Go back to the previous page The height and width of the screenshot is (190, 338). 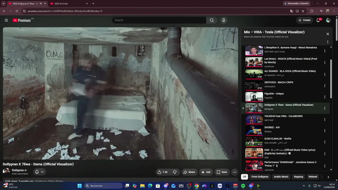coord(4,11)
